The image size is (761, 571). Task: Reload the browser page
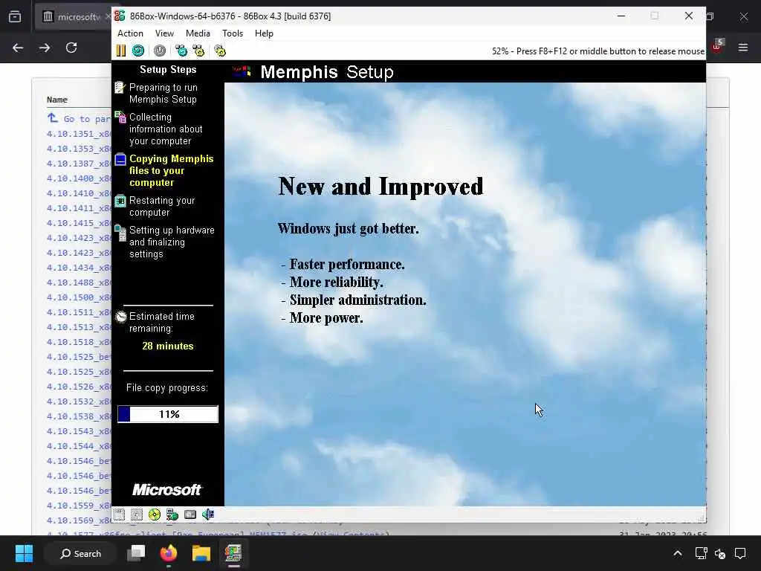tap(71, 48)
